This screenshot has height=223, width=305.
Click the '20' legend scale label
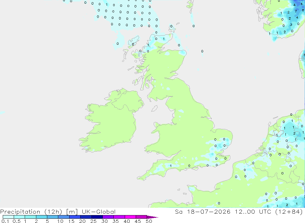click(82, 221)
